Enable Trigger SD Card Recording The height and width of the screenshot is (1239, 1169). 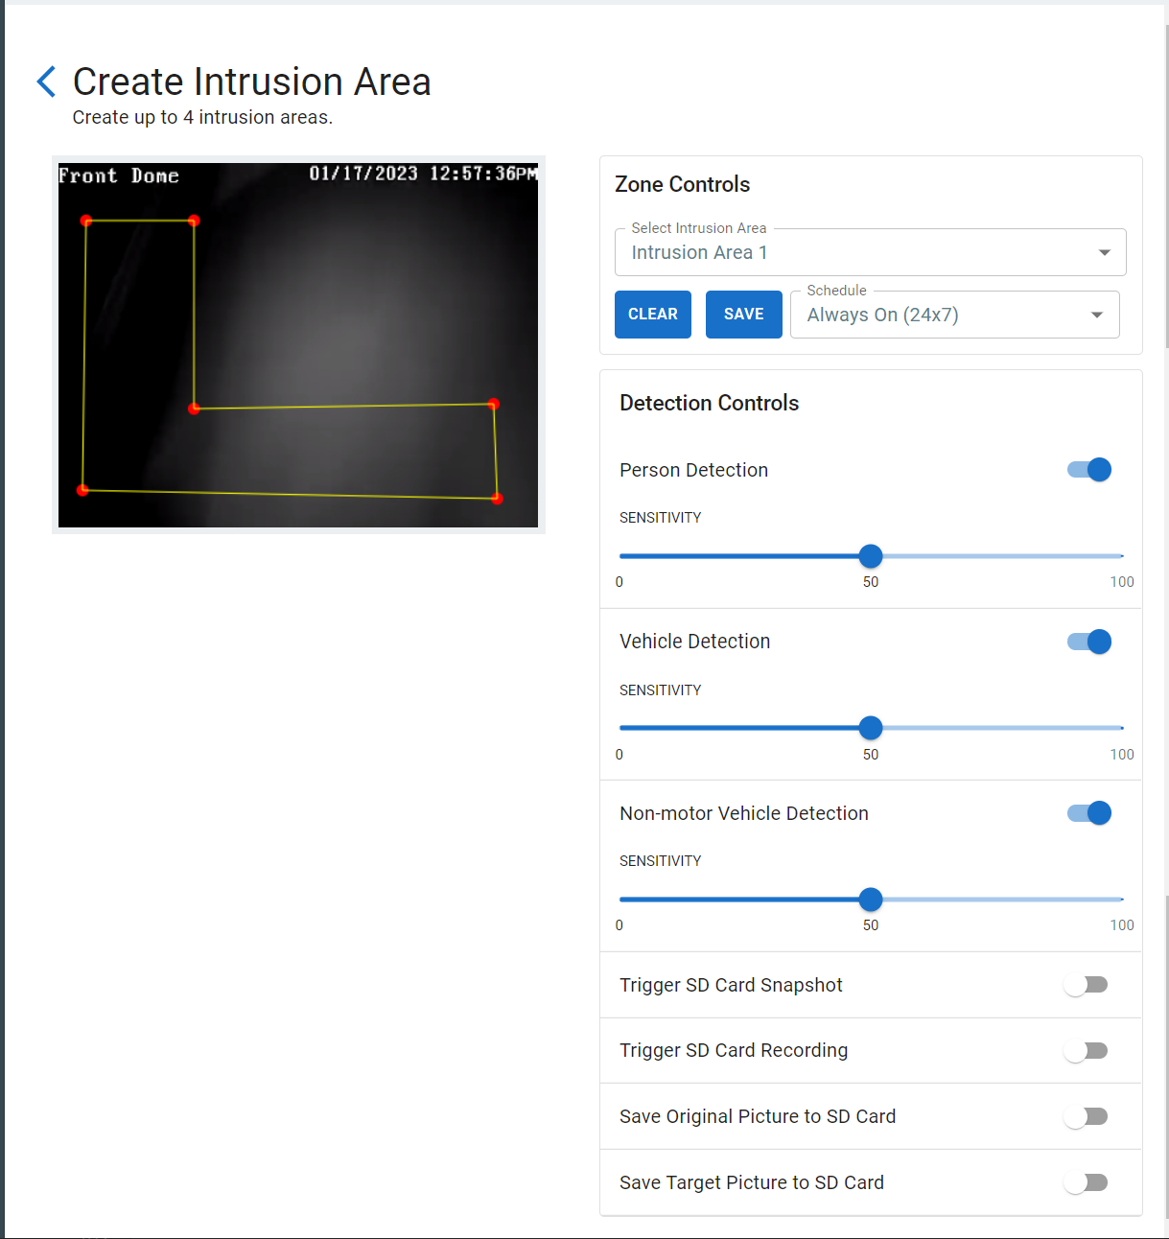click(x=1086, y=1051)
